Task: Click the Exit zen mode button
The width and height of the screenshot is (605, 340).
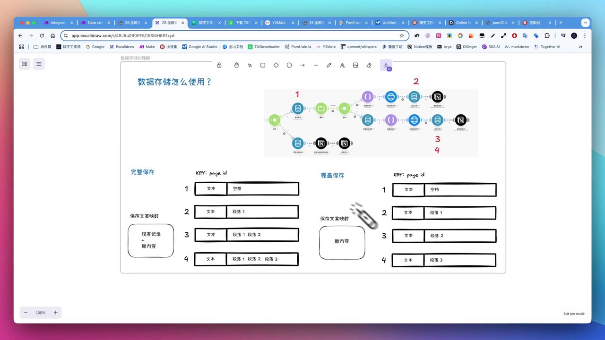Action: coord(573,313)
